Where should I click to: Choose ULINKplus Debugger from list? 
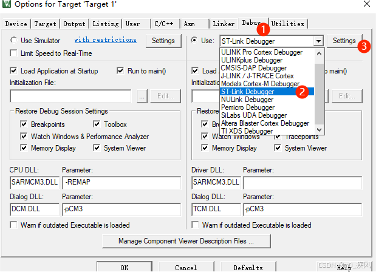(x=267, y=60)
